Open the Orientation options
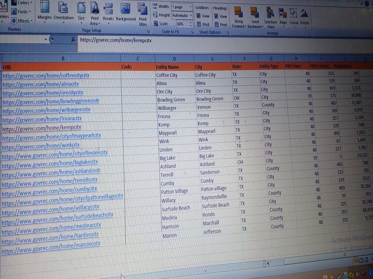Viewport: 373px width, 279px height. coord(63,12)
